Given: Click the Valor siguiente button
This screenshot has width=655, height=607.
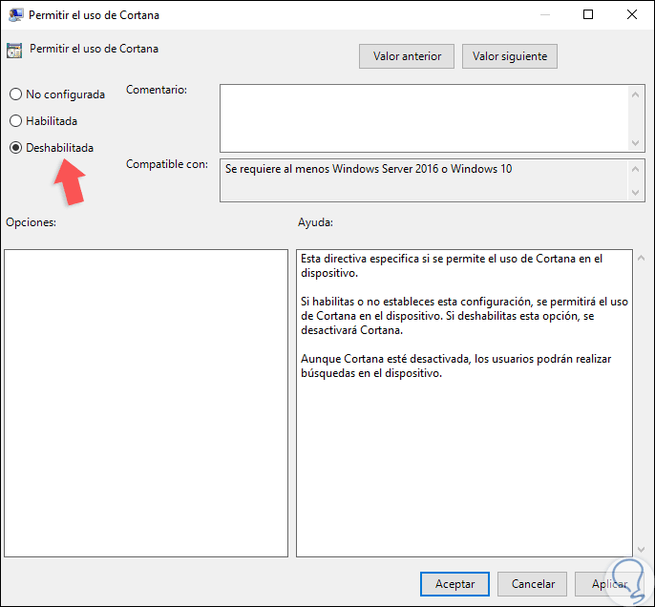Looking at the screenshot, I should tap(510, 56).
